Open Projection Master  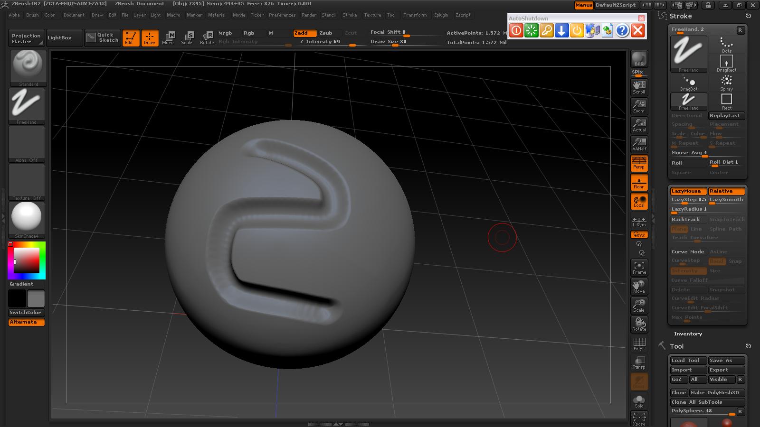click(x=26, y=38)
